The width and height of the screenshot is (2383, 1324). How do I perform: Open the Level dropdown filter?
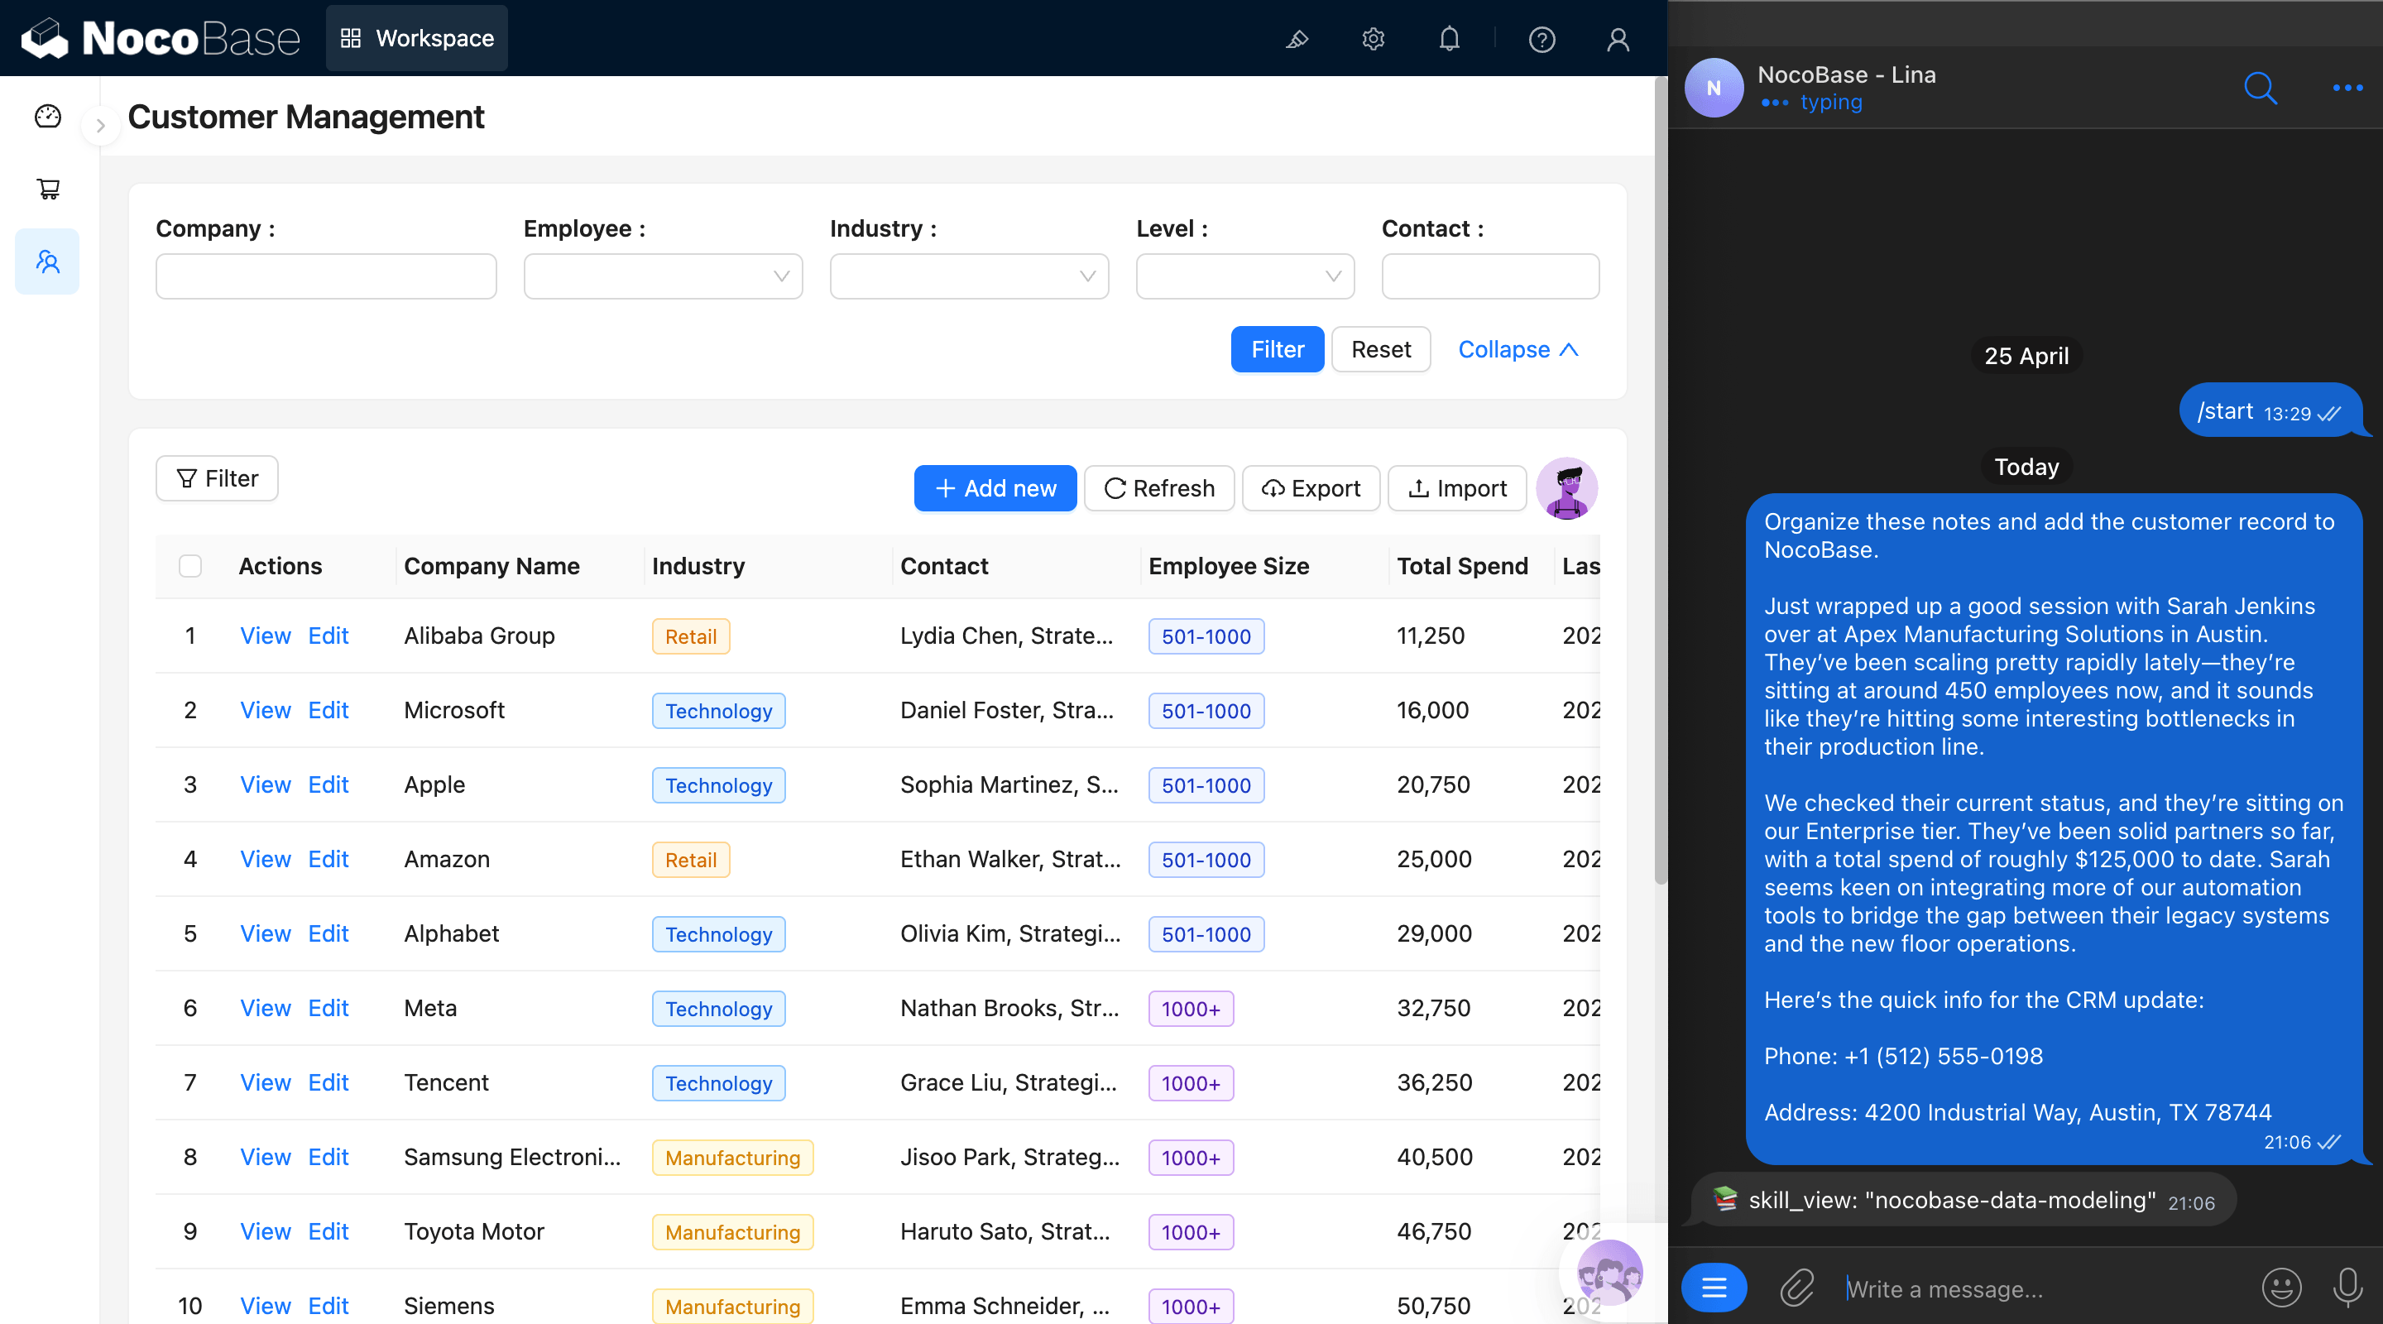tap(1244, 276)
